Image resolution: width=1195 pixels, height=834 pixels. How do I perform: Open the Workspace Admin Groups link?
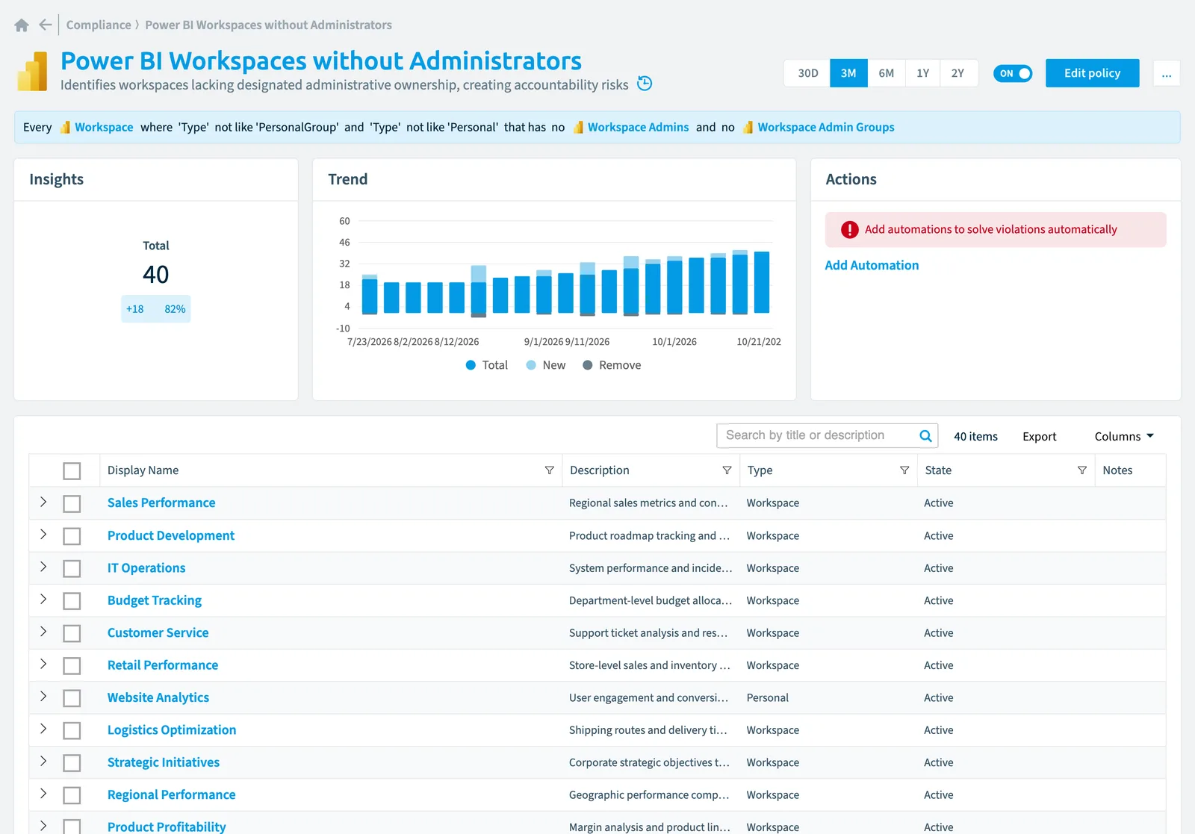click(x=826, y=127)
